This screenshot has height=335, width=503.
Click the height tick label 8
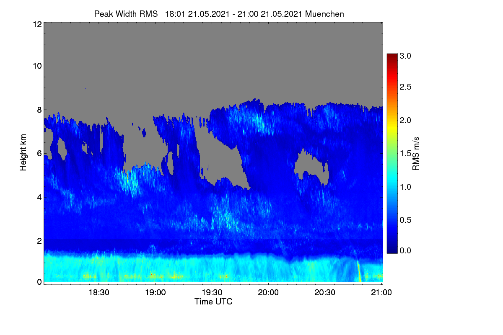click(39, 110)
